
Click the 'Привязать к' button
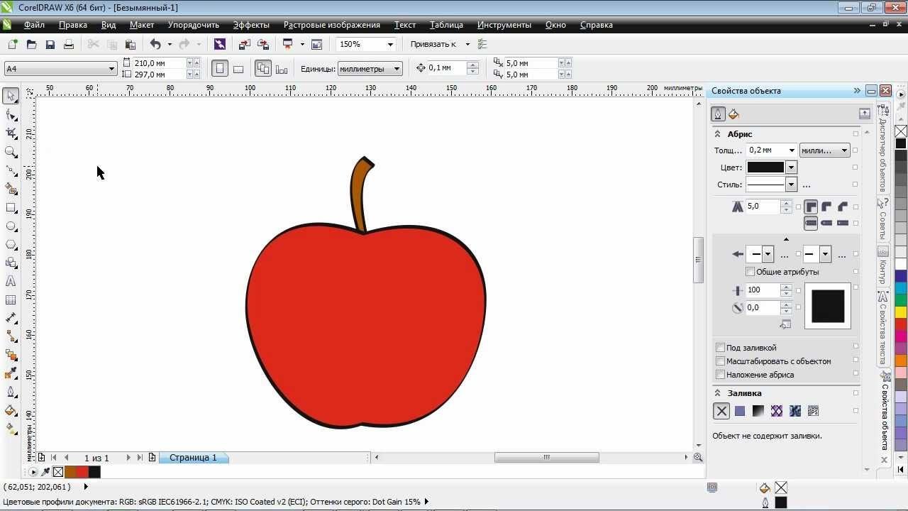pyautogui.click(x=433, y=44)
